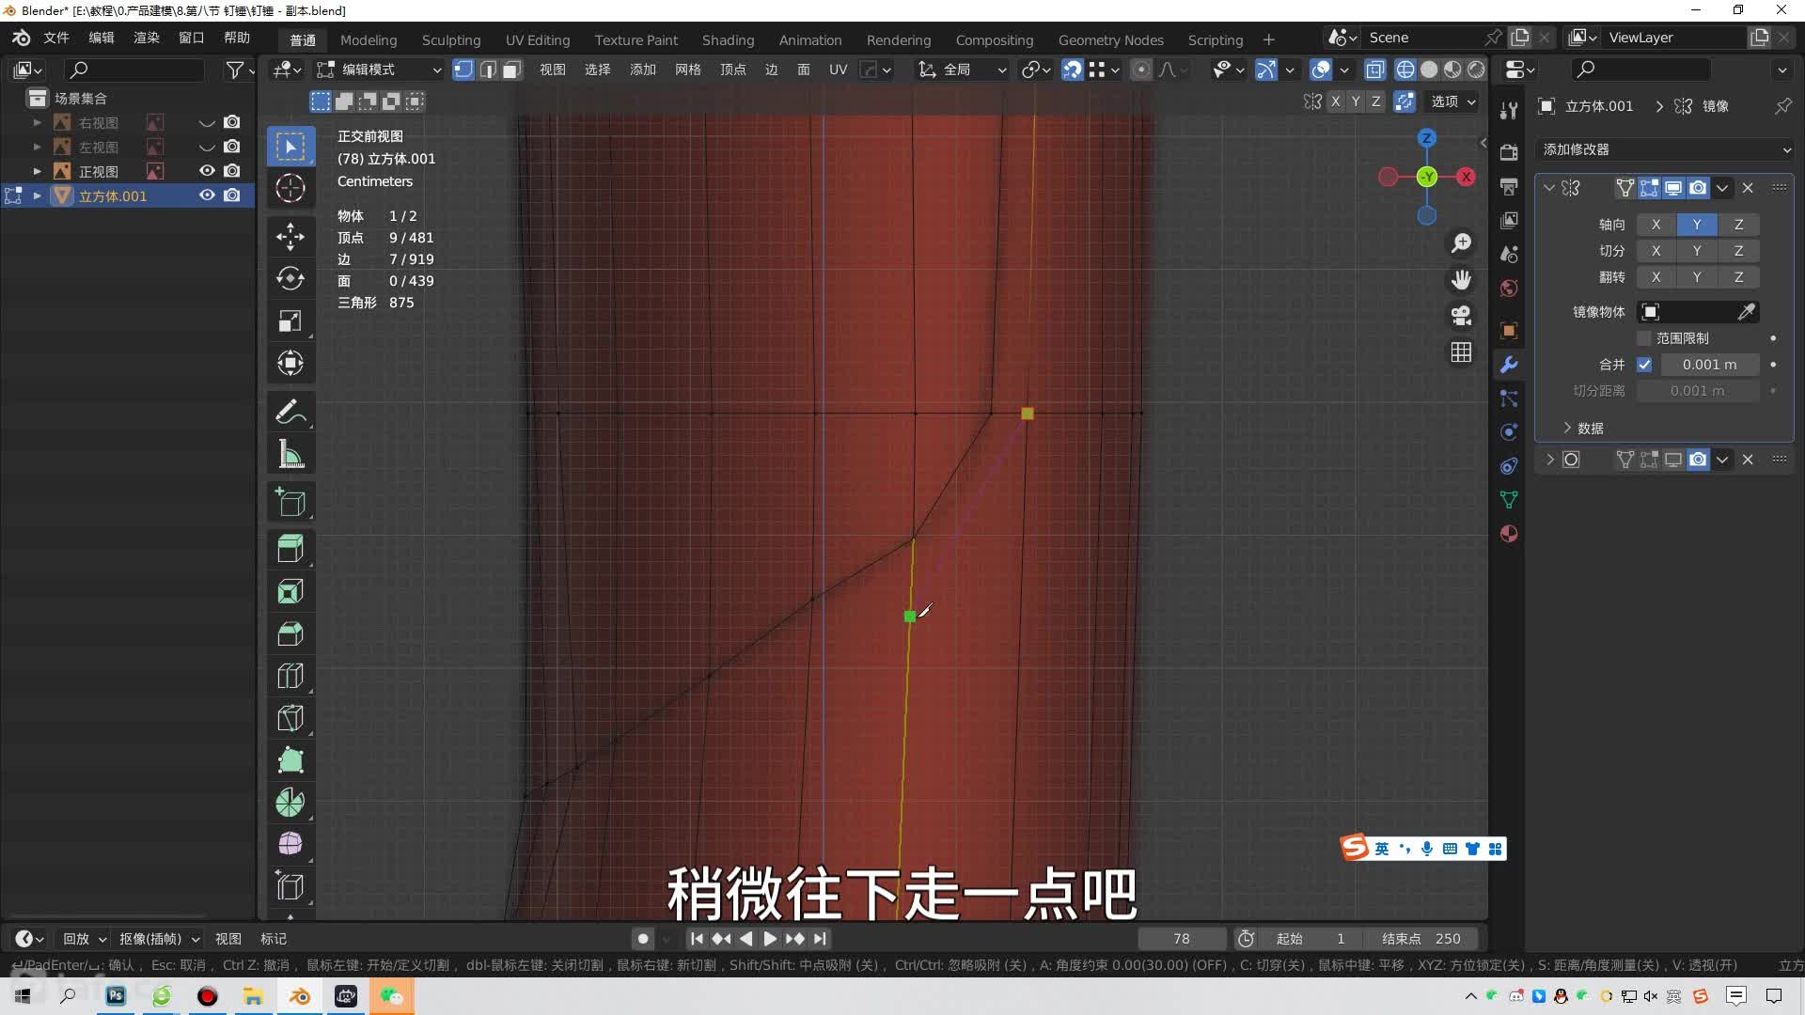This screenshot has height=1015, width=1805.
Task: Click the pan view hand icon
Action: pyautogui.click(x=1461, y=280)
